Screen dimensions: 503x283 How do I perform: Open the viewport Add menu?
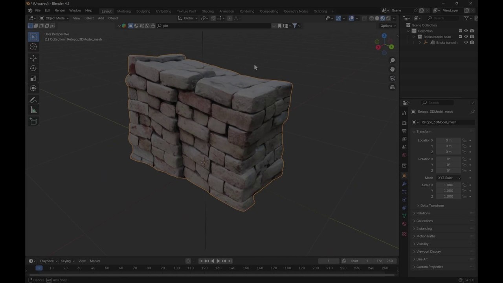(101, 18)
